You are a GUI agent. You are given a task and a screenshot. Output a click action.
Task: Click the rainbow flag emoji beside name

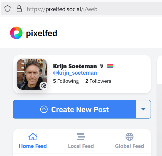coord(110,66)
